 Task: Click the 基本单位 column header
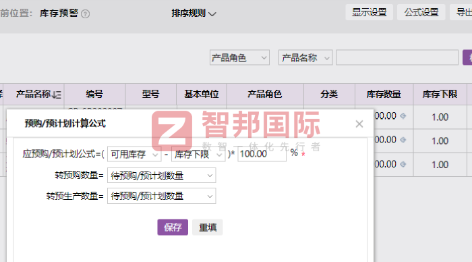pyautogui.click(x=202, y=95)
